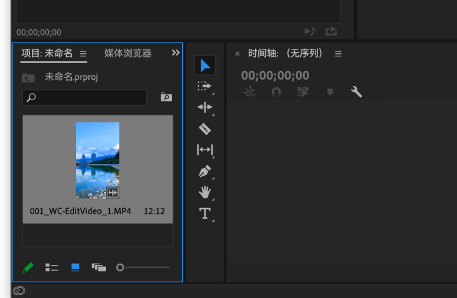Expand hidden panel tabs with double chevron
Viewport: 457px width, 298px height.
coord(176,53)
